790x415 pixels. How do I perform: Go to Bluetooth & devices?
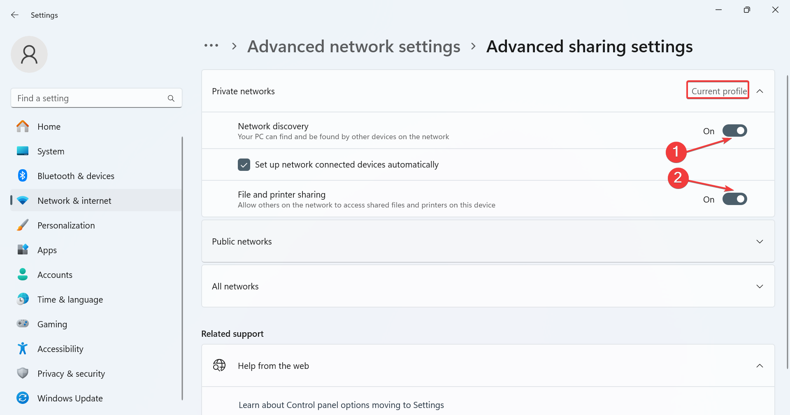(96, 176)
